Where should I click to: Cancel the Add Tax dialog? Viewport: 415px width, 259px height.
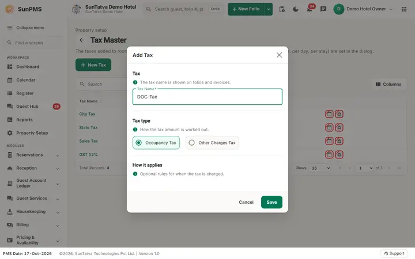point(246,202)
